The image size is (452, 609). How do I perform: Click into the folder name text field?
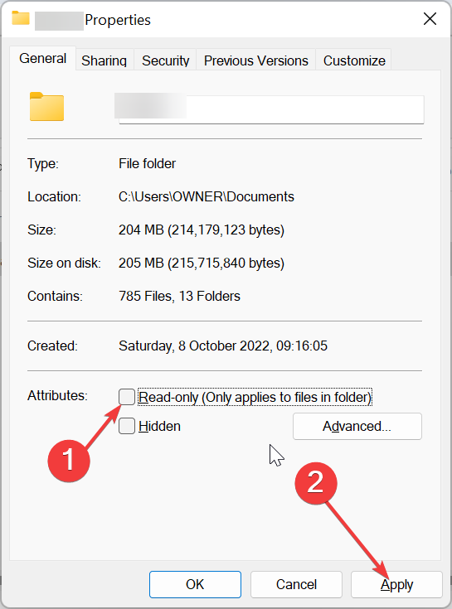click(271, 109)
